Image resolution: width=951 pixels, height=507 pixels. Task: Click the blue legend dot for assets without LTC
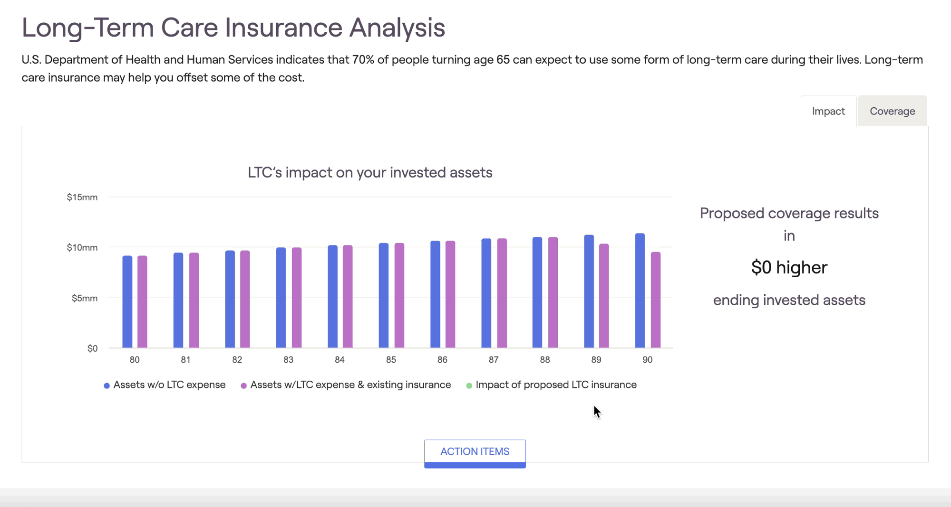(107, 385)
